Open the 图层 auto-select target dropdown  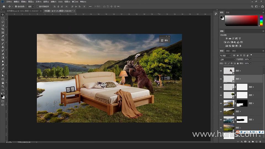coord(31,6)
